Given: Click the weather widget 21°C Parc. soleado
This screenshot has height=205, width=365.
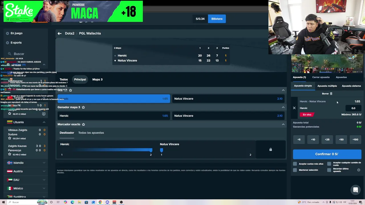Looking at the screenshot, I should click(x=309, y=202).
